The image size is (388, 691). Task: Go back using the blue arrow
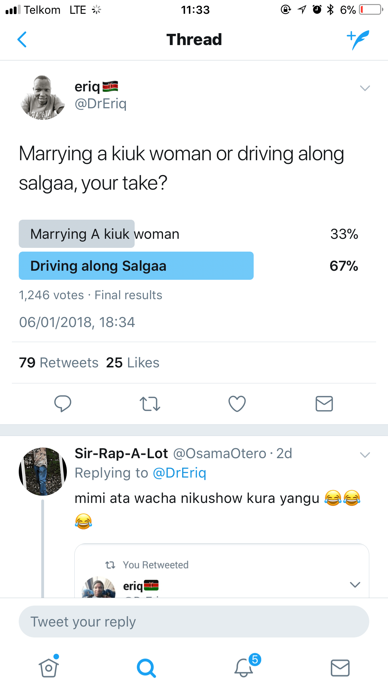click(x=22, y=40)
